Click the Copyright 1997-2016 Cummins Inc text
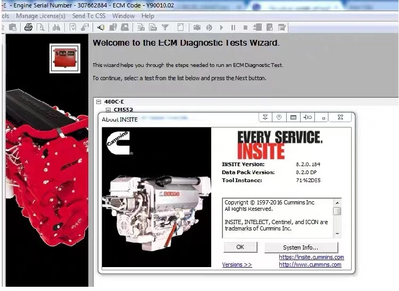The height and width of the screenshot is (291, 399). (270, 202)
